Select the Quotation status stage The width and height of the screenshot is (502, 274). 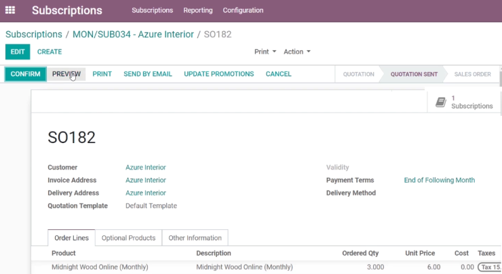[x=359, y=74]
